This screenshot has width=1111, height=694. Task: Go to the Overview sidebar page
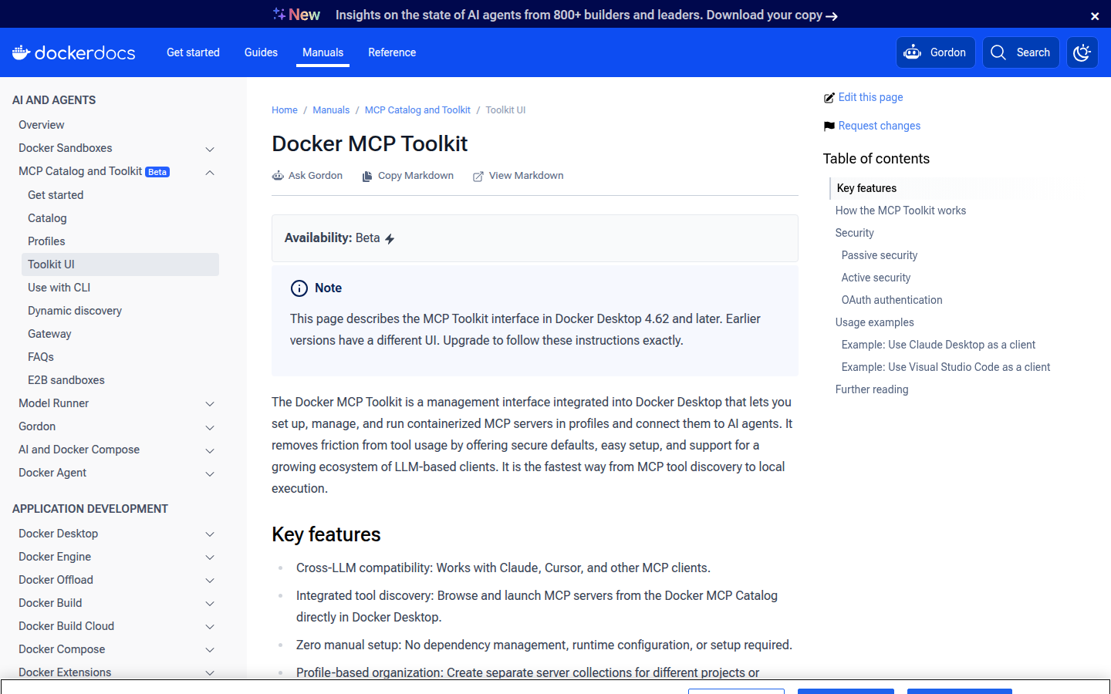click(42, 125)
